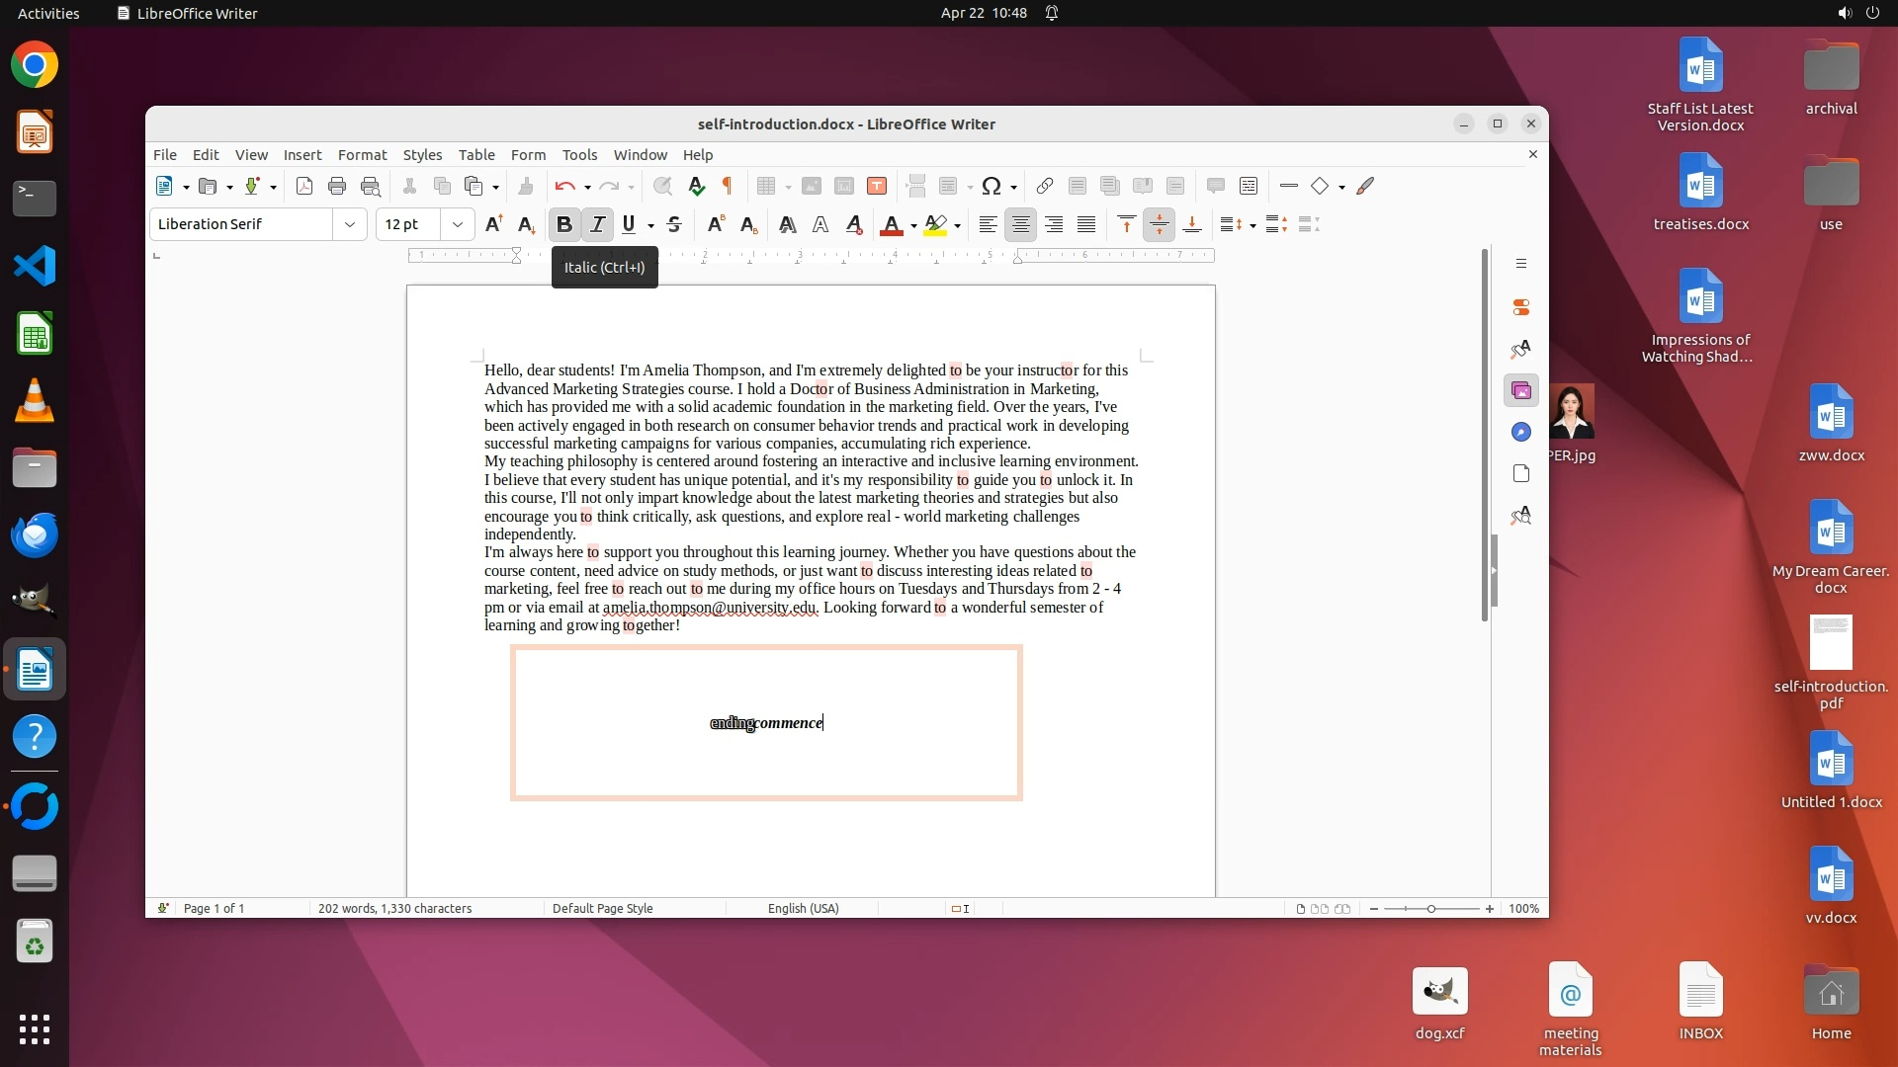Click the Print icon
Viewport: 1898px width, 1067px height.
[x=337, y=186]
